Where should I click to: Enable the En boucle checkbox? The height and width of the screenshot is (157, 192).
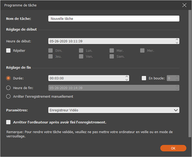[x=144, y=78]
